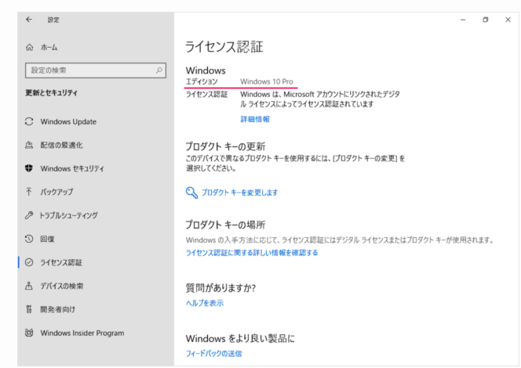Click the magnifier icon in search box
This screenshot has height=368, width=521.
click(x=159, y=71)
